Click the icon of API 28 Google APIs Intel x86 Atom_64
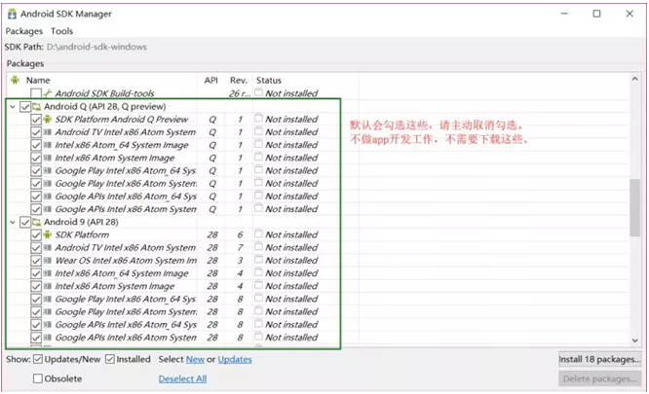Screen dimensions: 649x394 pos(48,325)
